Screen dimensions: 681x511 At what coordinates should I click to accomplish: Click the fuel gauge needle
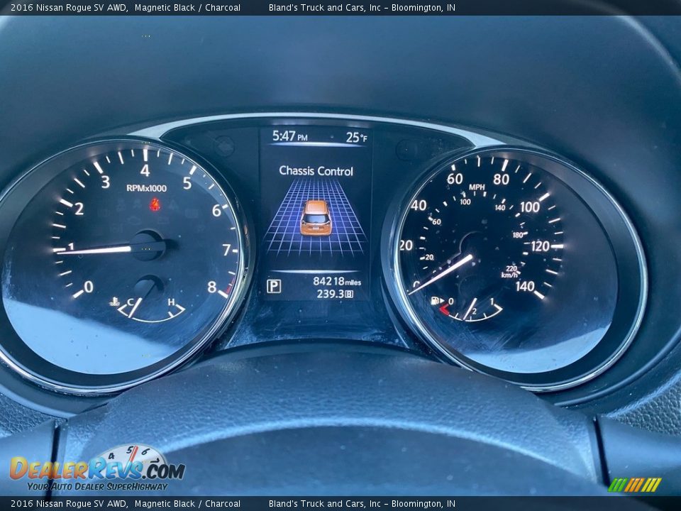(x=470, y=309)
